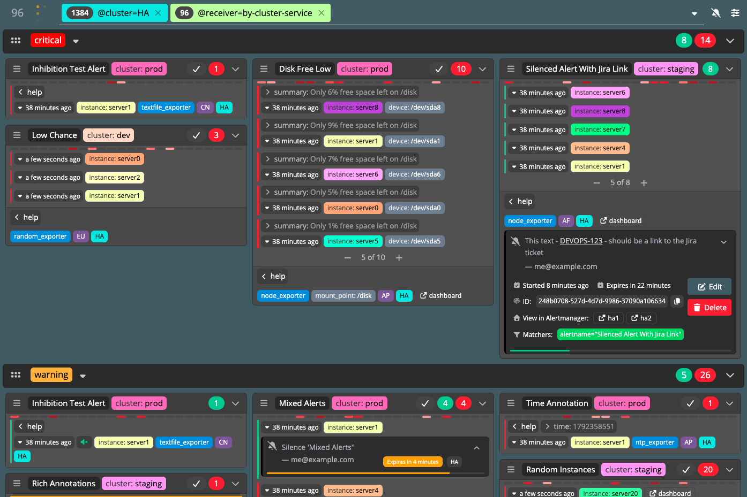Open the filter history dropdown in top bar
Image resolution: width=747 pixels, height=497 pixels.
tap(694, 13)
